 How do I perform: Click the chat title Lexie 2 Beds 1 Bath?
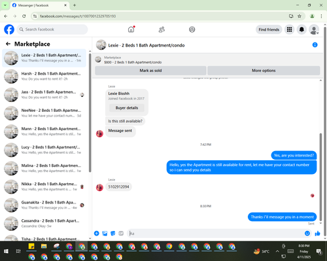(x=146, y=45)
